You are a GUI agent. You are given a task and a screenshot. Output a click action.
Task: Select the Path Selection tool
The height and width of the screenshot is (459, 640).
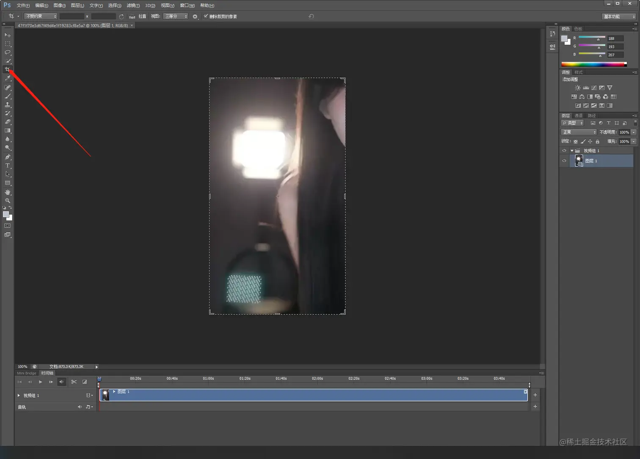[x=8, y=174]
